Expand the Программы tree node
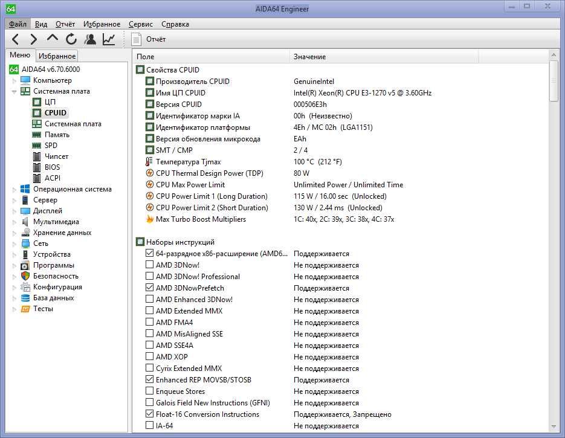Screen dimensions: 565x438 tap(15, 265)
